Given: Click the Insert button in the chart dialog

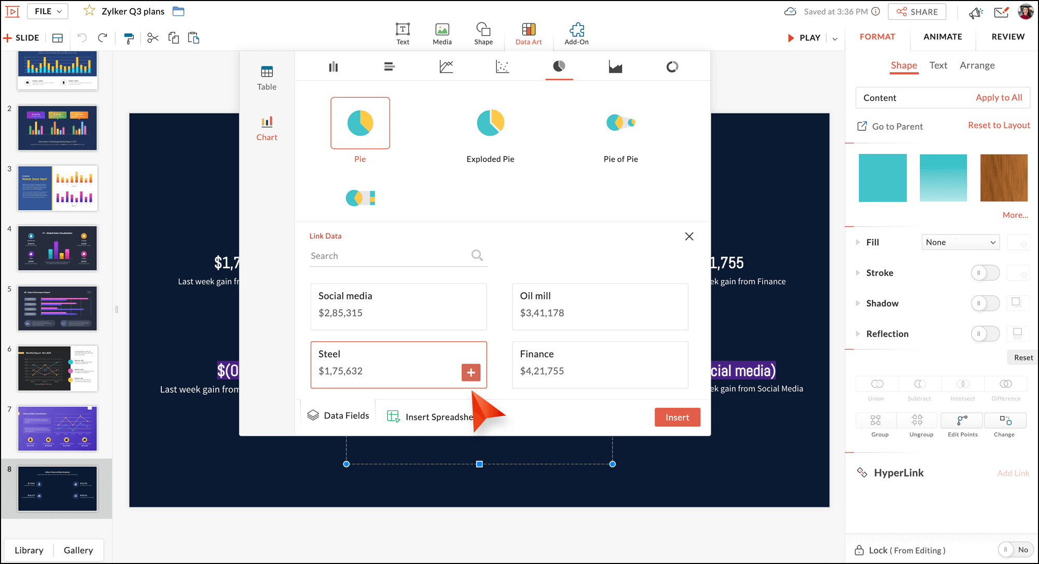Looking at the screenshot, I should 677,417.
